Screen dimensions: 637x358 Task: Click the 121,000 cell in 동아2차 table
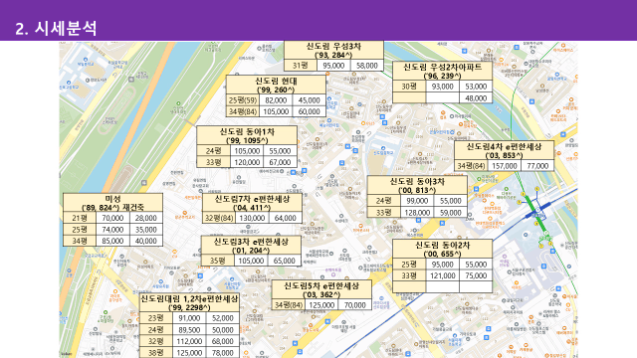point(442,275)
